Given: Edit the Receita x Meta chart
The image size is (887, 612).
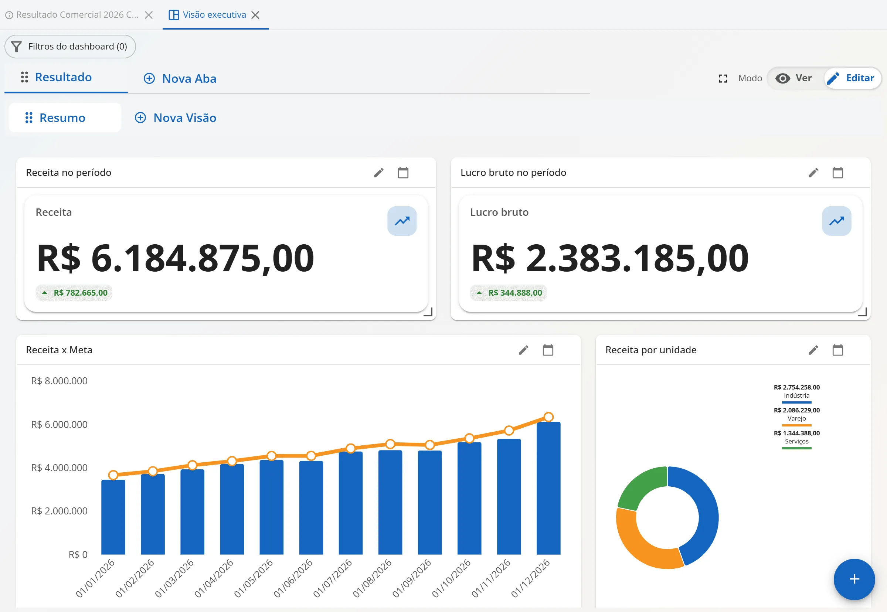Looking at the screenshot, I should click(523, 350).
